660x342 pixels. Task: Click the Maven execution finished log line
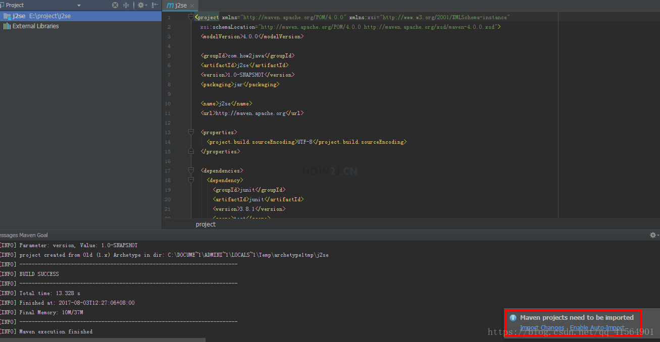pos(46,331)
